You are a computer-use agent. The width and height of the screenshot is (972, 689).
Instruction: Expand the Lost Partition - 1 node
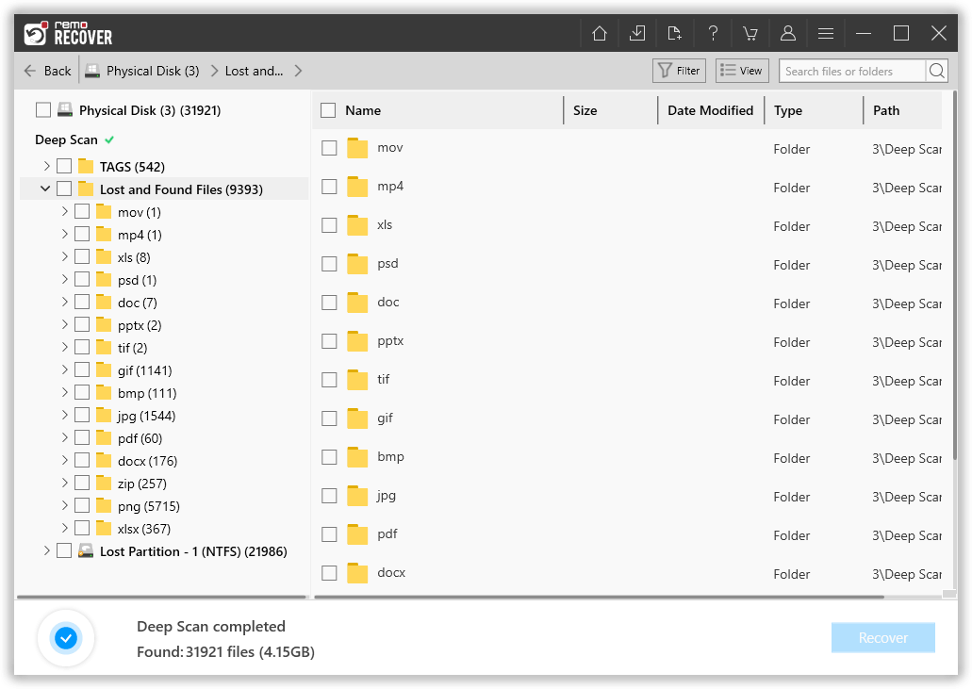tap(46, 551)
